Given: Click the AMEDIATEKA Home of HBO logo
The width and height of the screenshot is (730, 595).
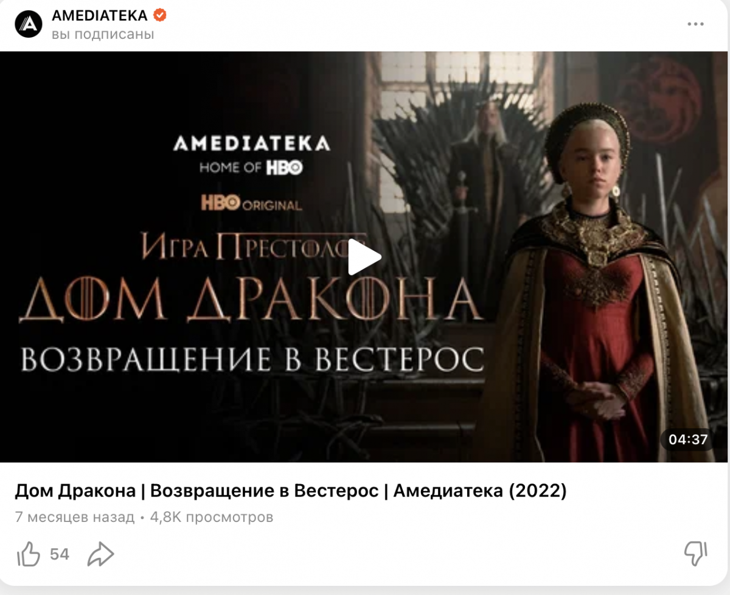Looking at the screenshot, I should [251, 155].
